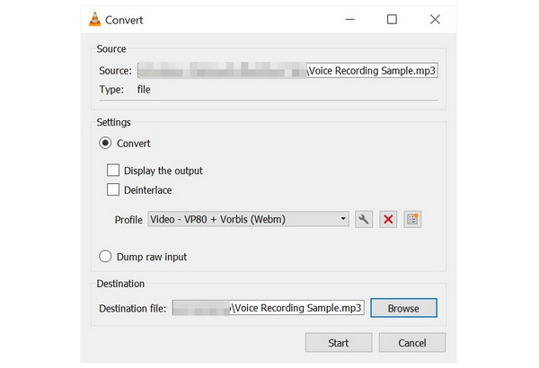This screenshot has width=539, height=368.
Task: Click the 'Type:' label text
Action: coord(111,90)
